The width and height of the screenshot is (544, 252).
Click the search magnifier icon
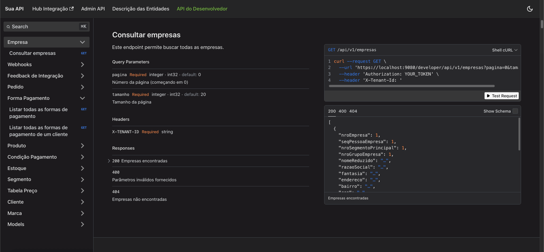click(8, 27)
